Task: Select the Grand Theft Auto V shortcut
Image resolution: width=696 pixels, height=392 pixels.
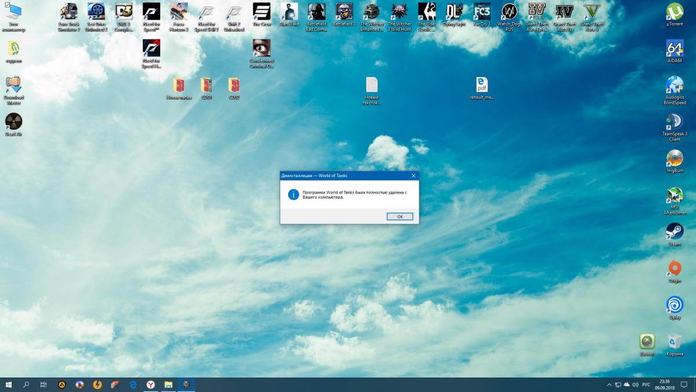Action: pyautogui.click(x=592, y=12)
